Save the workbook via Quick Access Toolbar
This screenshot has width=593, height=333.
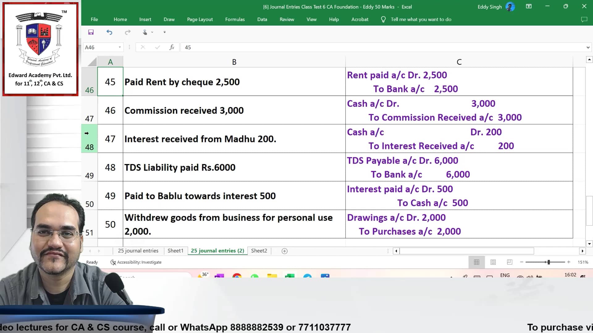(x=91, y=32)
